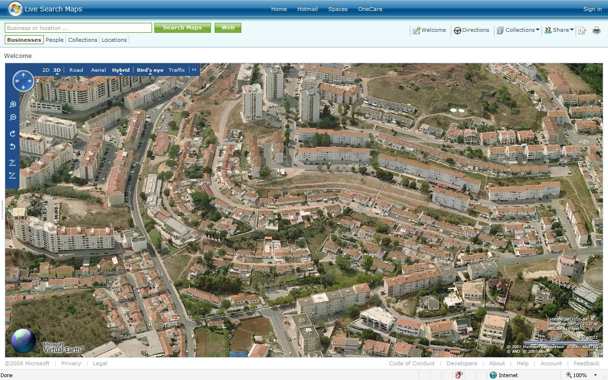Switch to Road map style
This screenshot has height=380, width=608.
[x=76, y=70]
